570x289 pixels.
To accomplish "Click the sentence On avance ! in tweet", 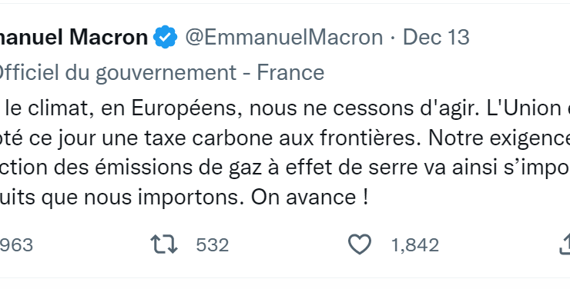I will [x=310, y=198].
